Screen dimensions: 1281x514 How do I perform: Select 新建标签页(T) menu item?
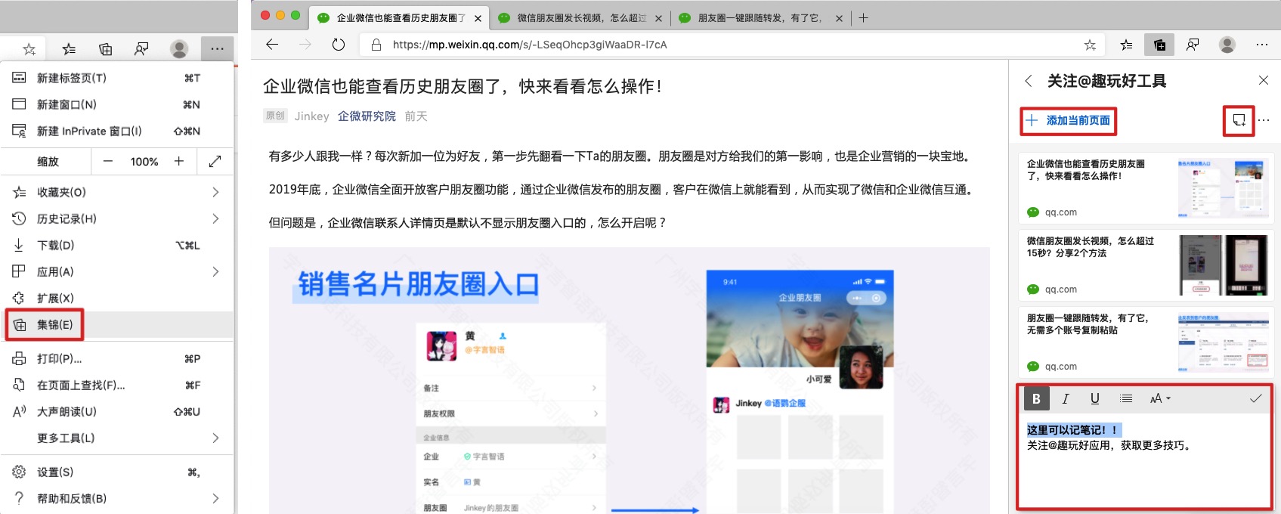pos(117,78)
